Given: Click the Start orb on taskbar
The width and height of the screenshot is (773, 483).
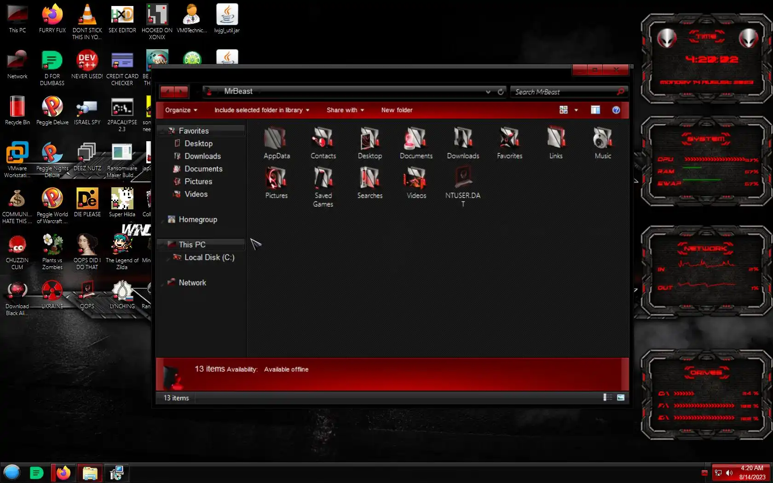Looking at the screenshot, I should pos(12,472).
